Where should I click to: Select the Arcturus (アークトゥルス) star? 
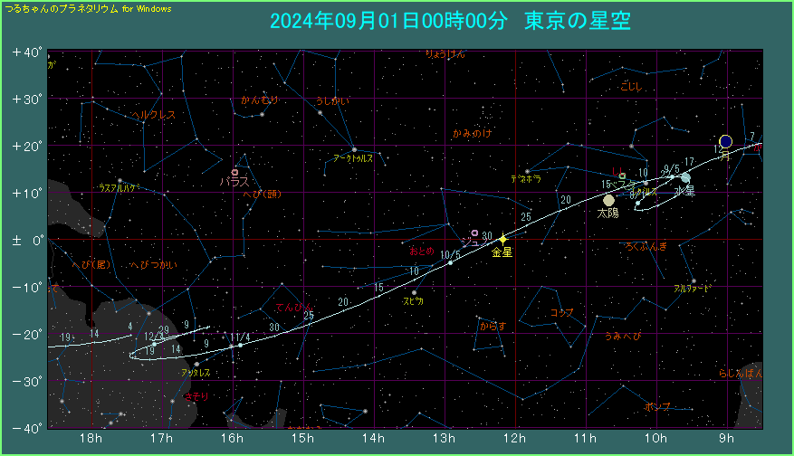point(354,149)
